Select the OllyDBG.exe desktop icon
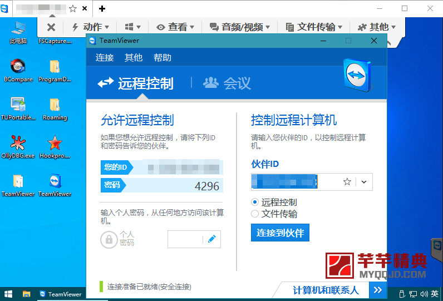443x301 pixels. pyautogui.click(x=18, y=147)
